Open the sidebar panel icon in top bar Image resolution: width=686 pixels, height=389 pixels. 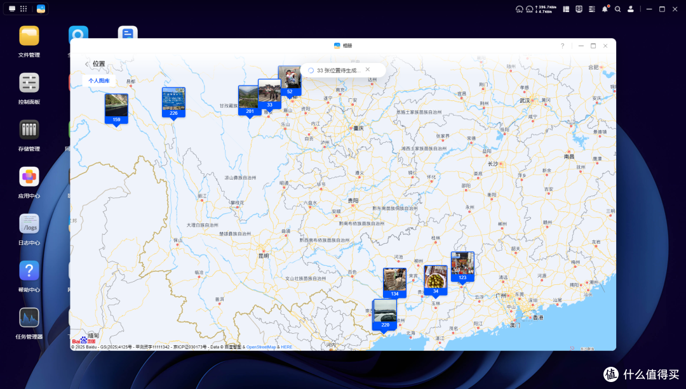coord(566,9)
